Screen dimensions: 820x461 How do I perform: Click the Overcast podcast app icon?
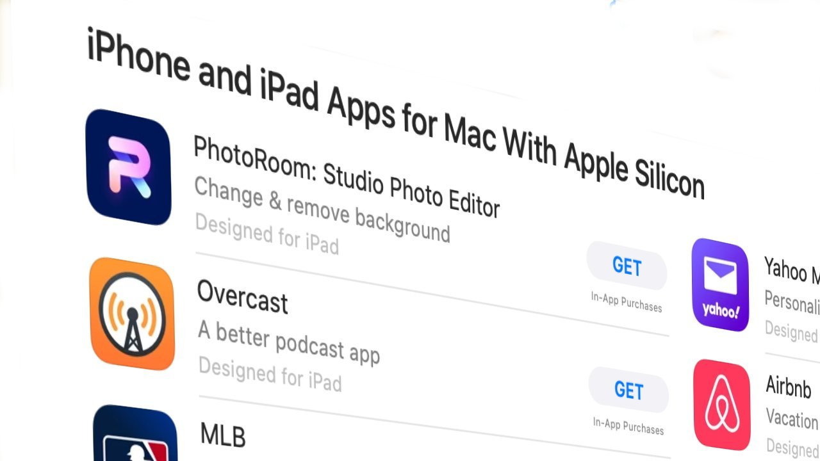132,314
